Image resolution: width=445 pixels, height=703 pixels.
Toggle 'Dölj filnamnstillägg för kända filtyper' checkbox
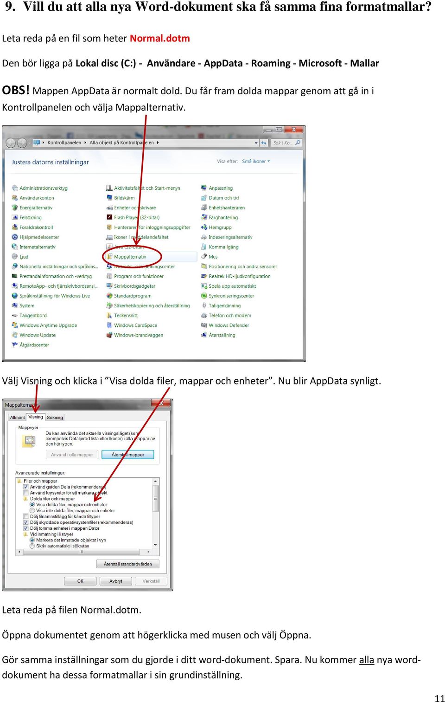tap(26, 516)
